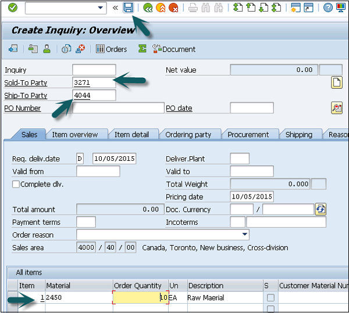The height and width of the screenshot is (313, 349).
Task: Click the red Cancel icon in toolbar
Action: (173, 8)
